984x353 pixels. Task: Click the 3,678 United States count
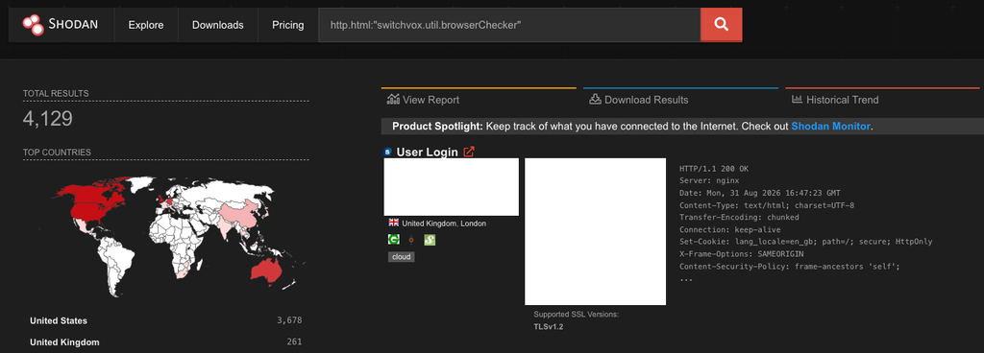[x=289, y=320]
